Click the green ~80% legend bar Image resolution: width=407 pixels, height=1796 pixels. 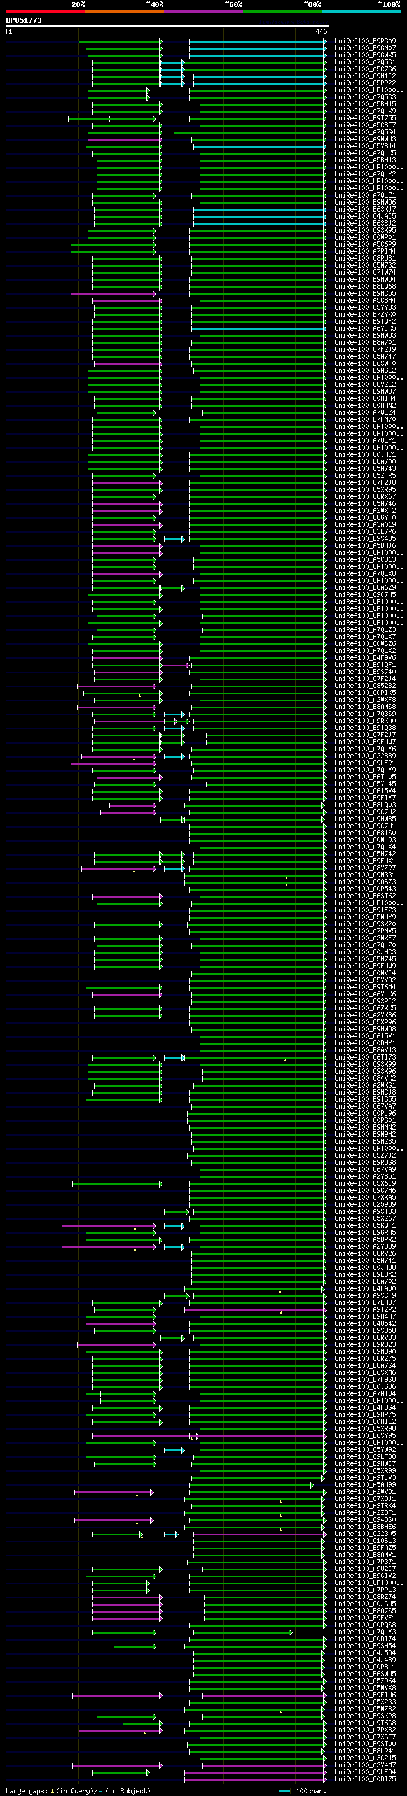click(282, 11)
